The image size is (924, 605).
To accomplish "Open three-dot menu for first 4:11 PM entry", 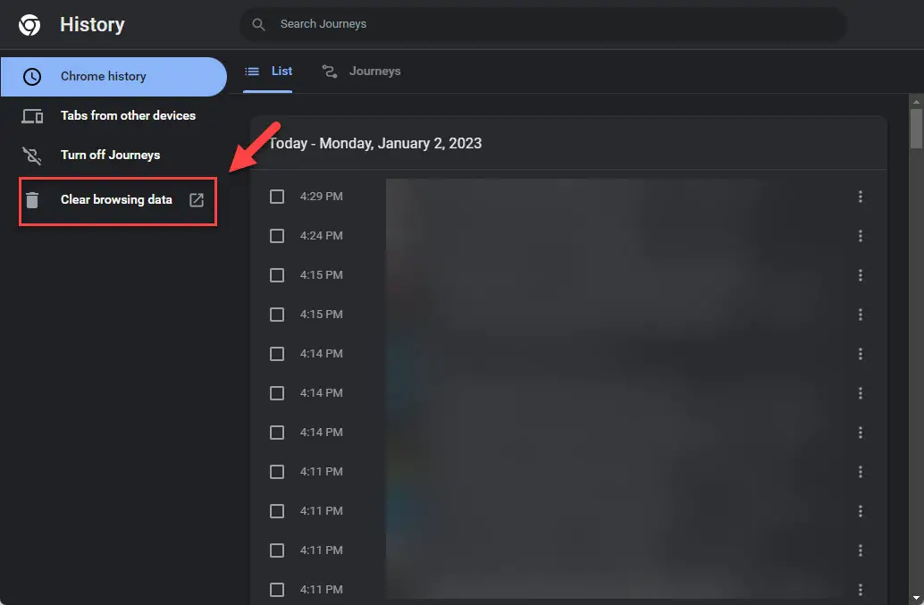I will [x=861, y=472].
